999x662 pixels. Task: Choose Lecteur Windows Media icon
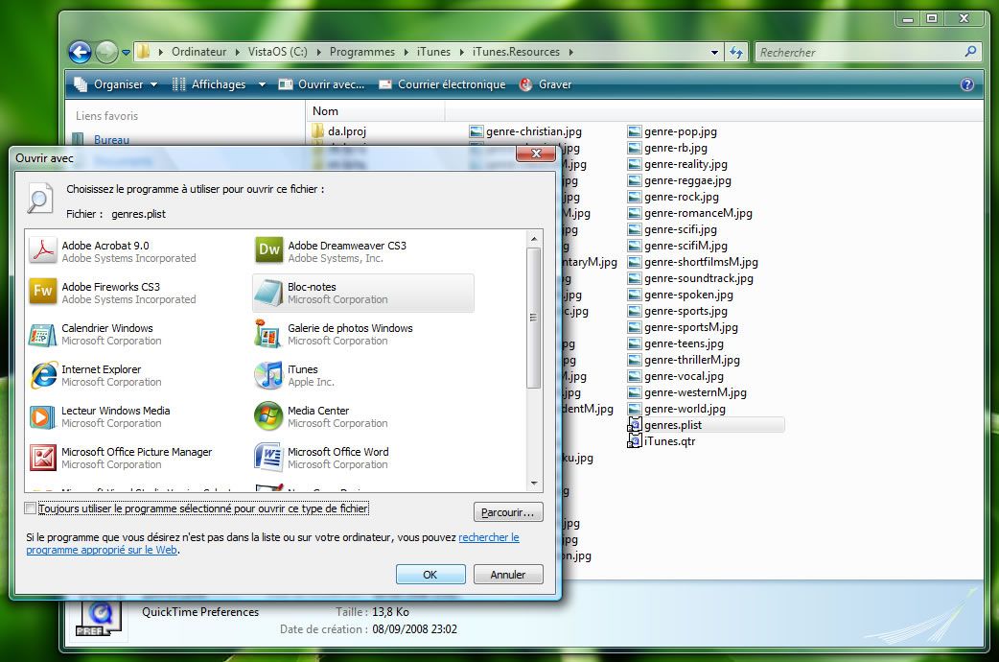[43, 416]
